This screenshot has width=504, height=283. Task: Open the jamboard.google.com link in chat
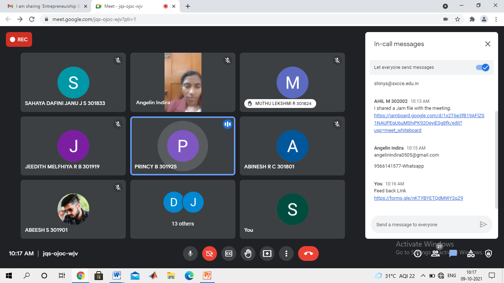click(429, 123)
